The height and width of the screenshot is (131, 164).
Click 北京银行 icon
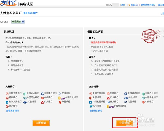pyautogui.click(x=7, y=106)
